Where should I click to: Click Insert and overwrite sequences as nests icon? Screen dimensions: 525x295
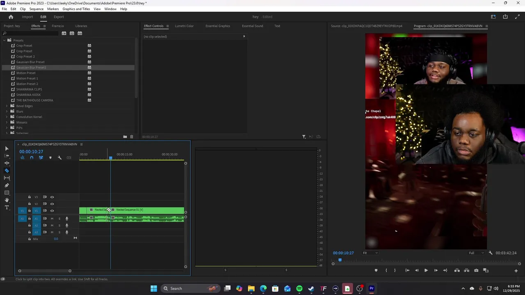22,158
